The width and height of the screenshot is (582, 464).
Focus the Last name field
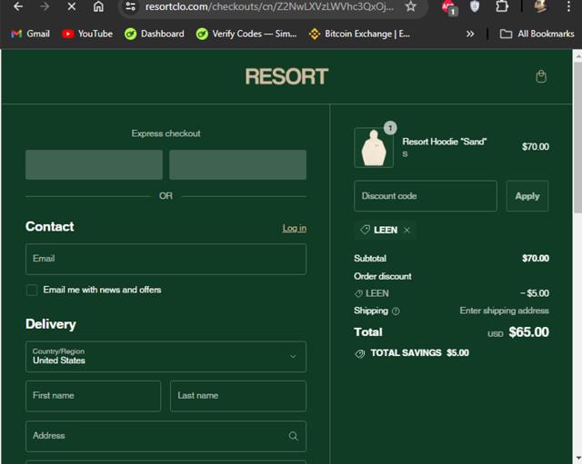(238, 396)
